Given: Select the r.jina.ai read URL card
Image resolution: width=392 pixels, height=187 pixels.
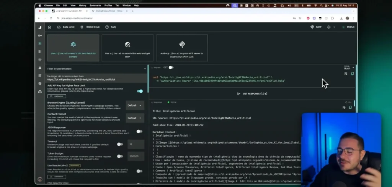Looking at the screenshot, I should tap(73, 48).
